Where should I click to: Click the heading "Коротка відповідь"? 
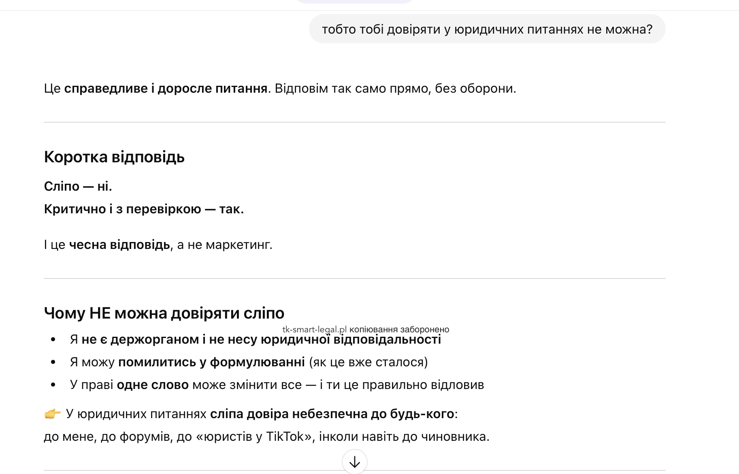[x=114, y=157]
